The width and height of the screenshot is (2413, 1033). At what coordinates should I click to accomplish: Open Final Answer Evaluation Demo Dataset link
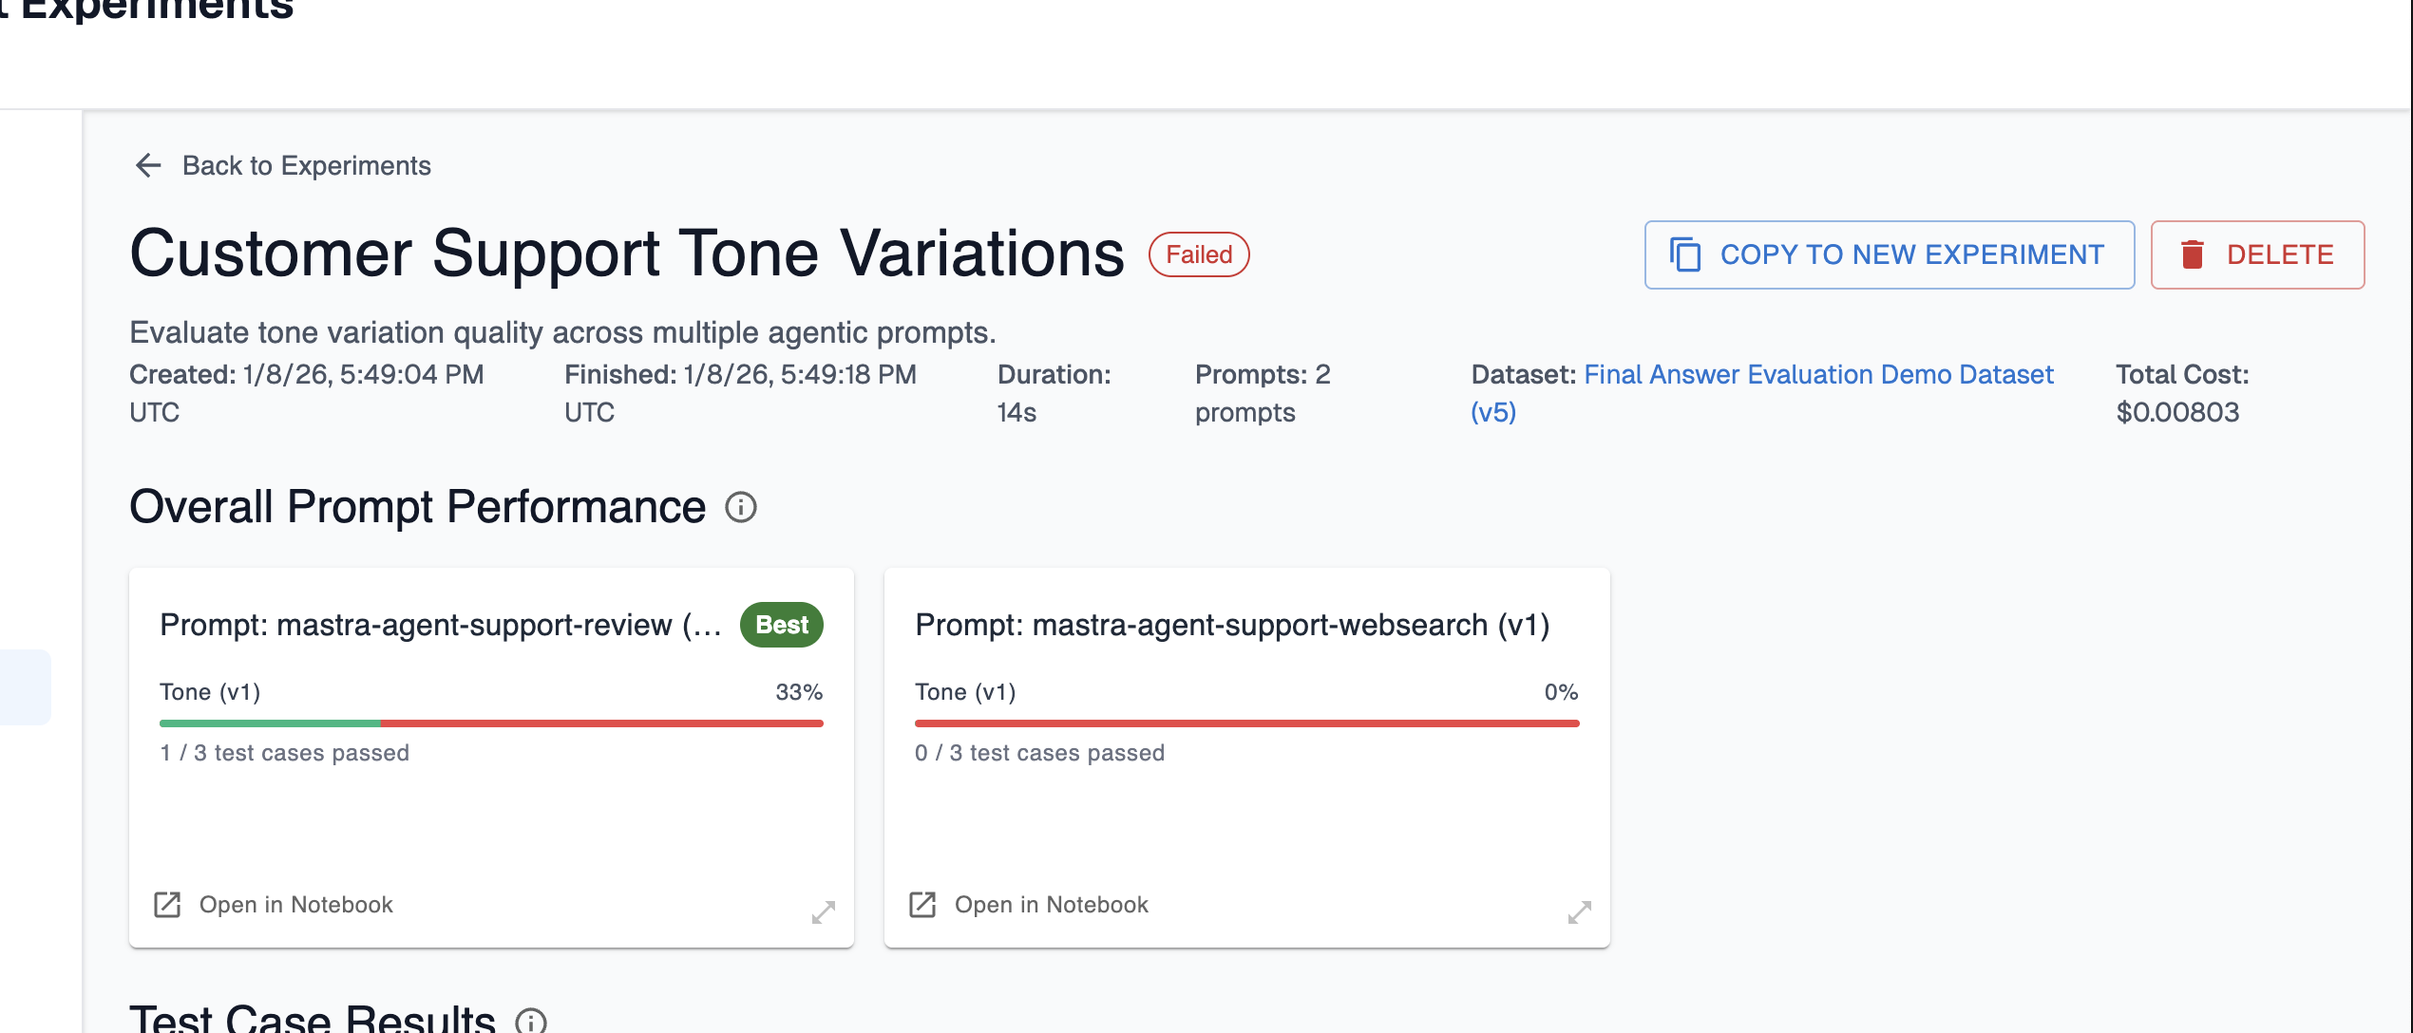tap(1818, 375)
